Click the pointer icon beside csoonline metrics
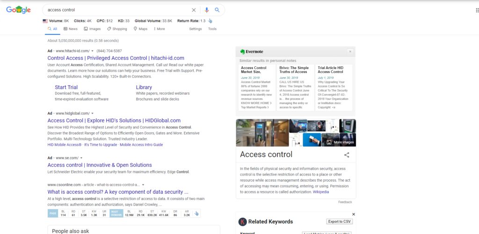The height and width of the screenshot is (234, 479). 196,213
